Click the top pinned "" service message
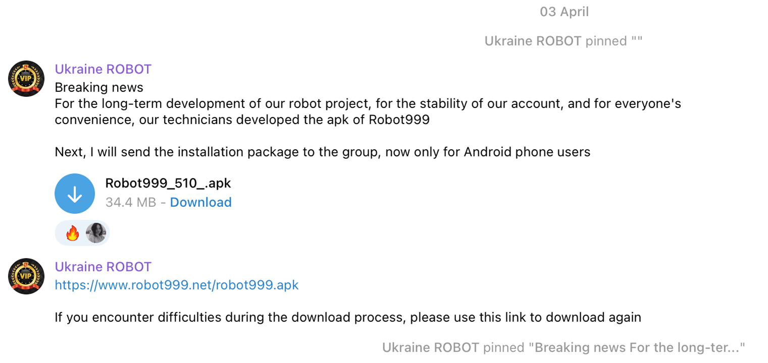768x363 pixels. (563, 41)
